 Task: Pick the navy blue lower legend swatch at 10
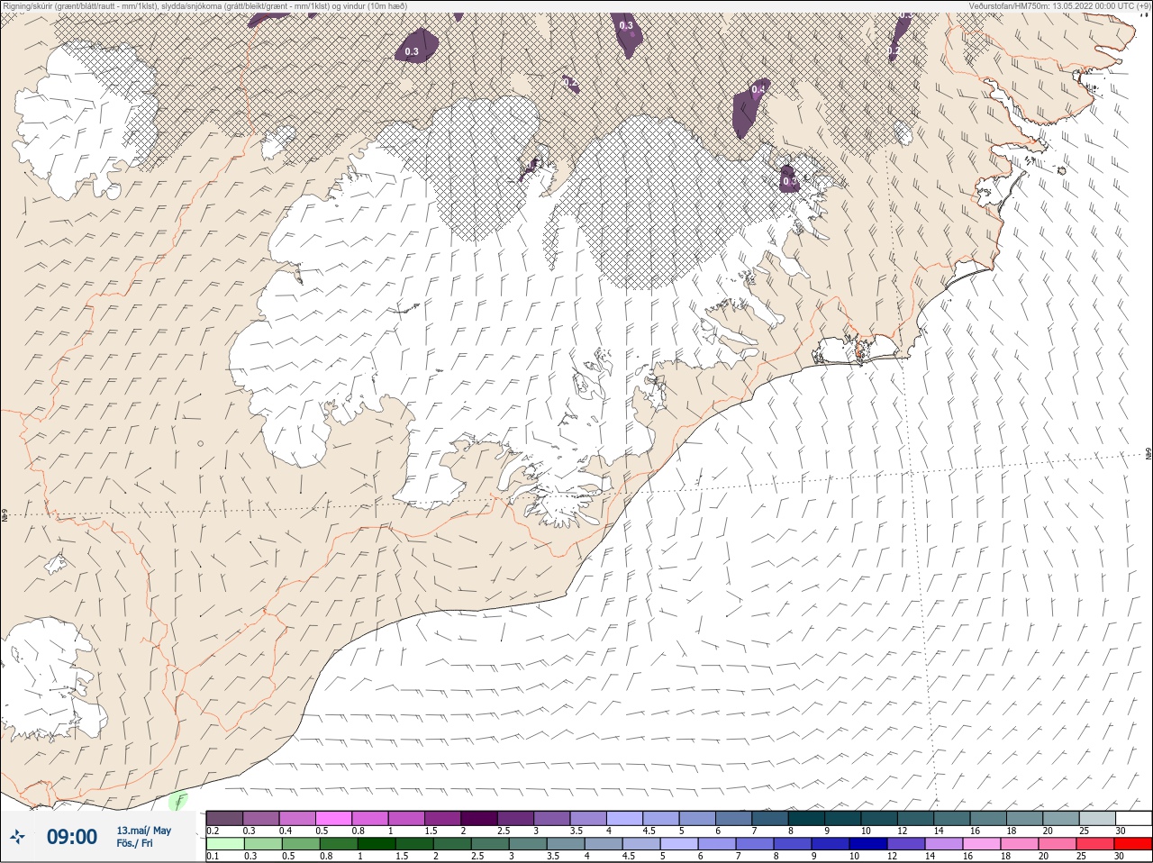tap(867, 844)
